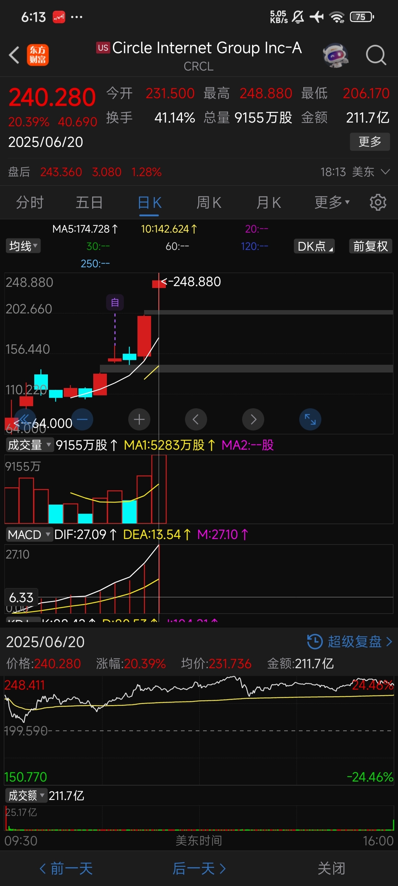Screen dimensions: 398x886
Task: Tap the latest tall red volume bar
Action: [x=159, y=489]
